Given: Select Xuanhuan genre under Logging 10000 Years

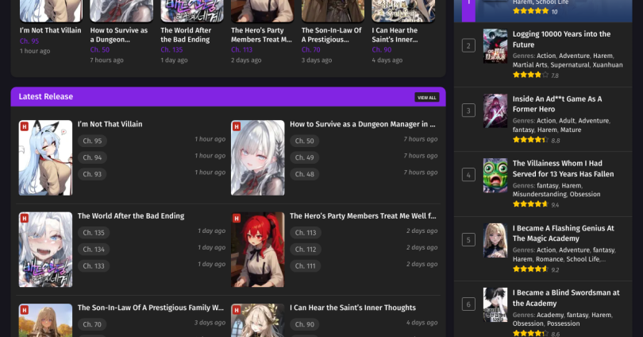Looking at the screenshot, I should point(607,65).
